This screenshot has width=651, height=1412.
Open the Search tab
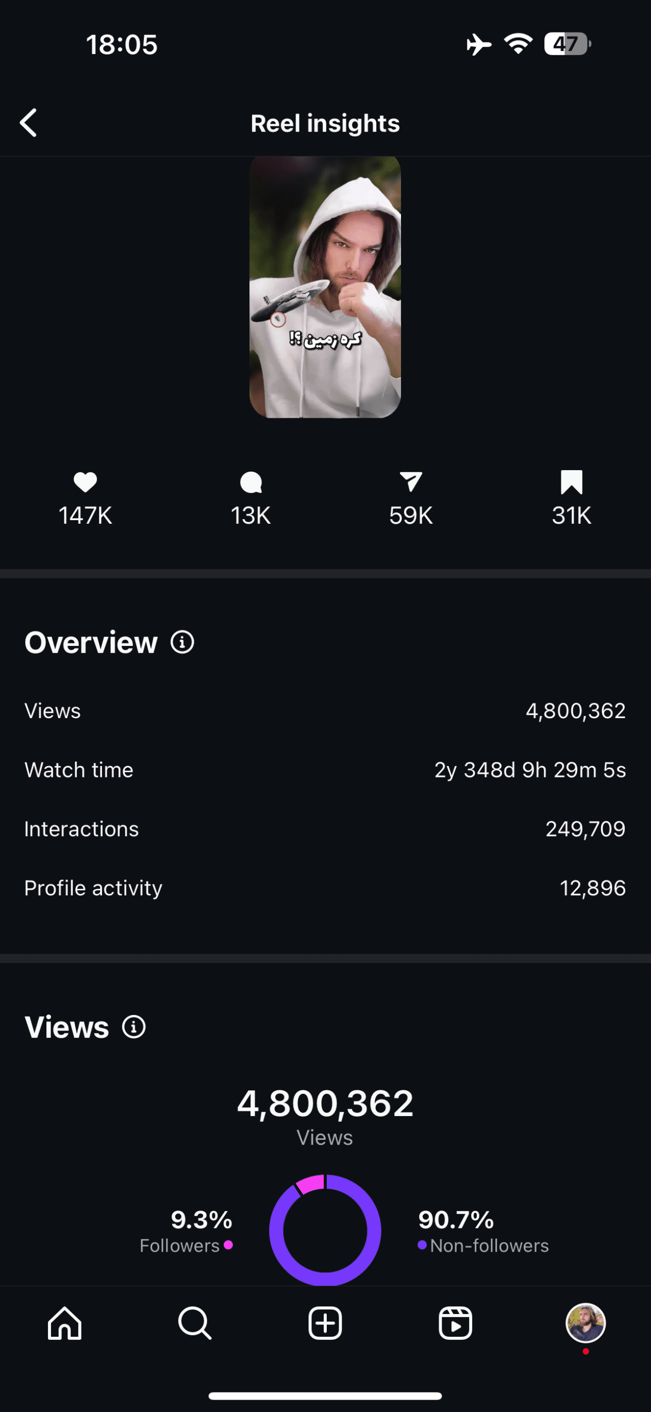(x=195, y=1323)
